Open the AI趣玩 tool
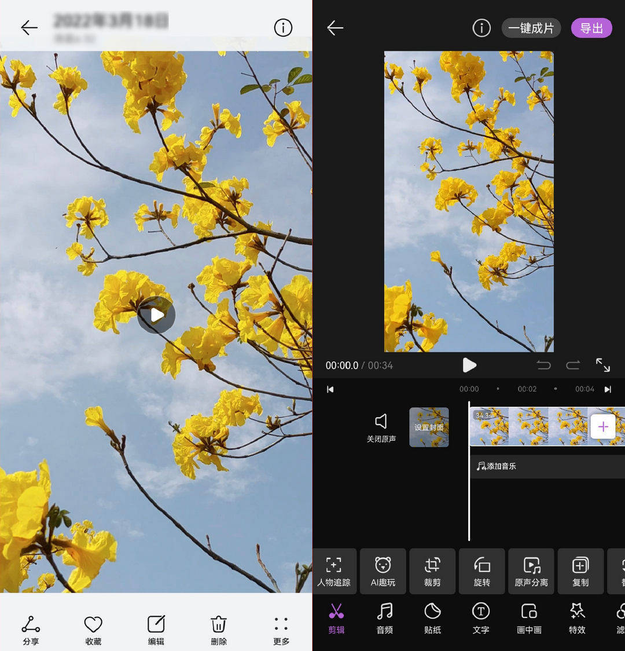This screenshot has height=651, width=625. 383,571
